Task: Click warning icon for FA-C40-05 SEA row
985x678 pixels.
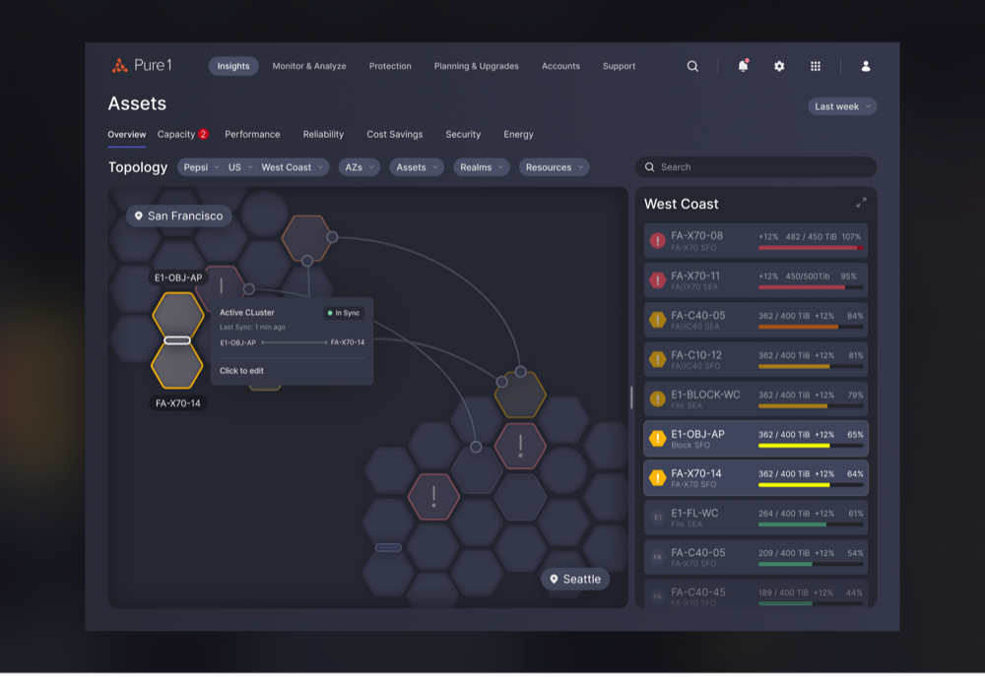Action: [658, 320]
